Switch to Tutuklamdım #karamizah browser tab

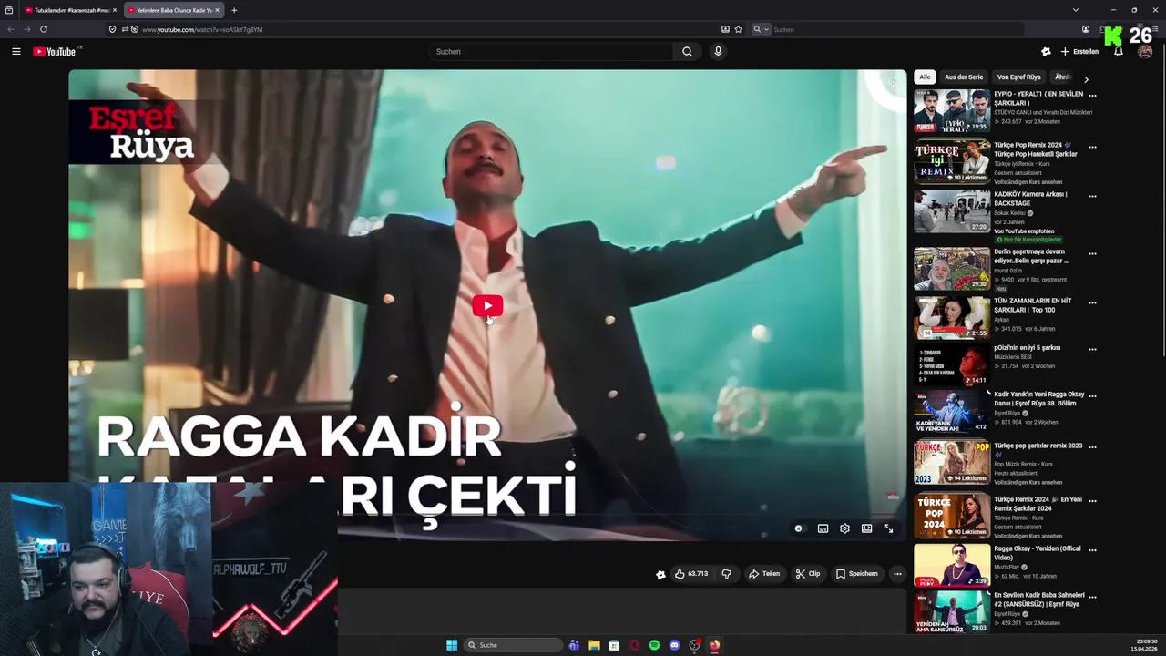click(69, 10)
